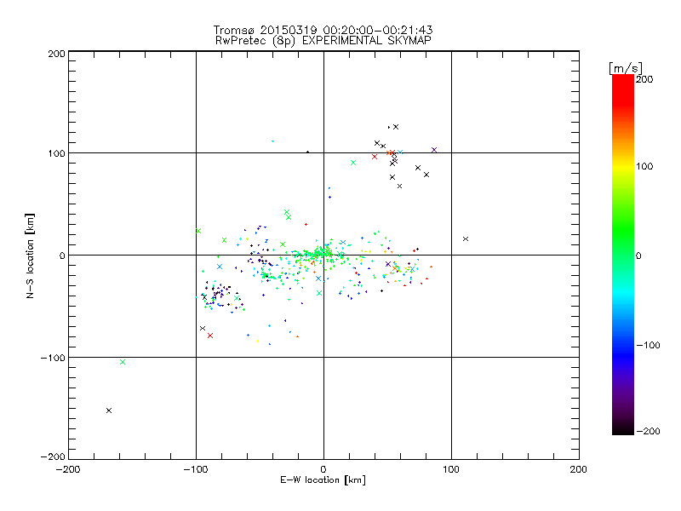
Task: Select the purple X near the 100 km north line
Action: coord(434,150)
